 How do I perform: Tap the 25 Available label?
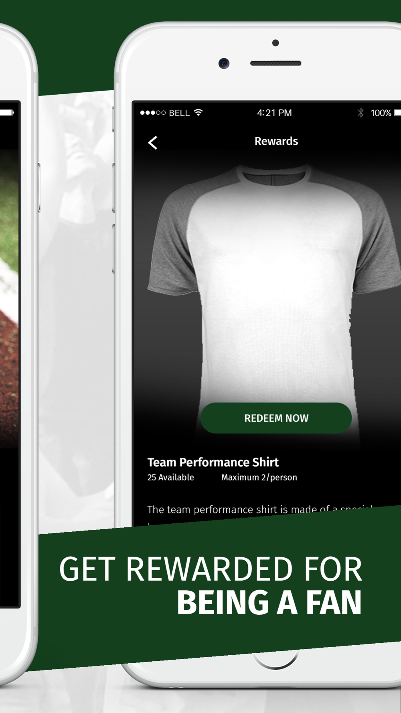170,477
